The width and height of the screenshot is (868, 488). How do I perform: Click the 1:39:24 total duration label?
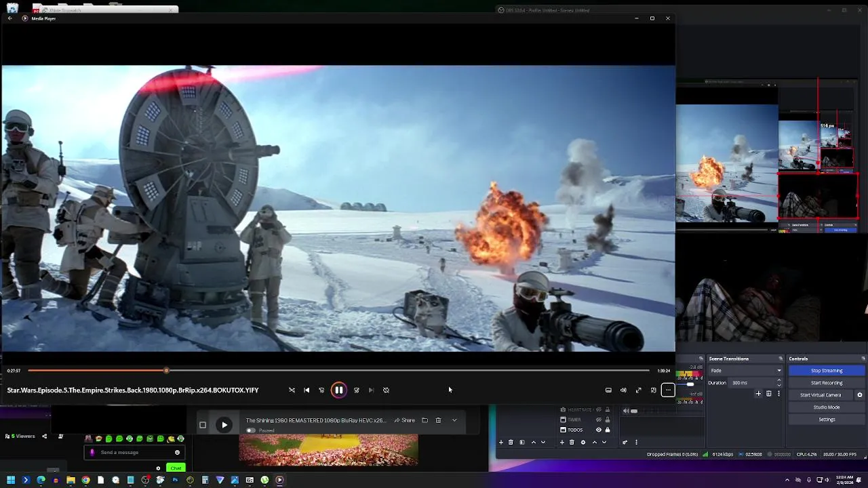[664, 371]
